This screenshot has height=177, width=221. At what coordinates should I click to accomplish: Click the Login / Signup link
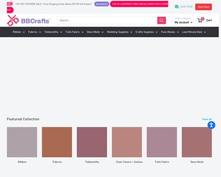click(x=183, y=18)
